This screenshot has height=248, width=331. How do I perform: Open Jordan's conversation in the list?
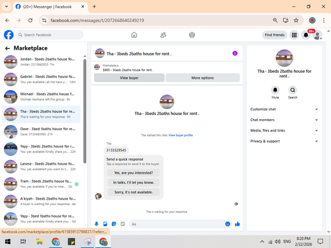[x=41, y=62]
